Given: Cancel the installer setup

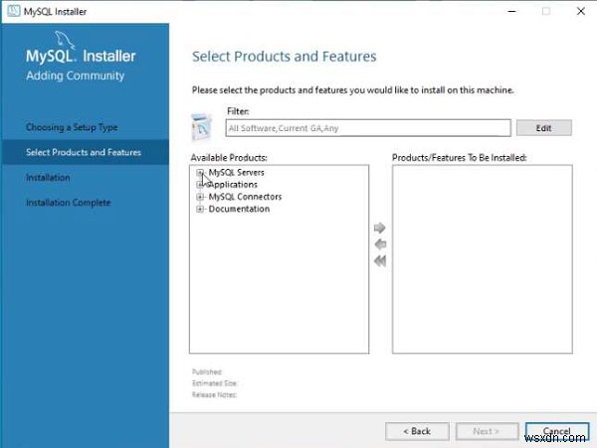Looking at the screenshot, I should (x=557, y=431).
